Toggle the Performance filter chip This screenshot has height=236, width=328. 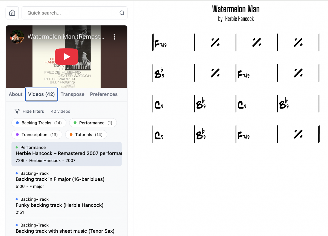click(93, 123)
